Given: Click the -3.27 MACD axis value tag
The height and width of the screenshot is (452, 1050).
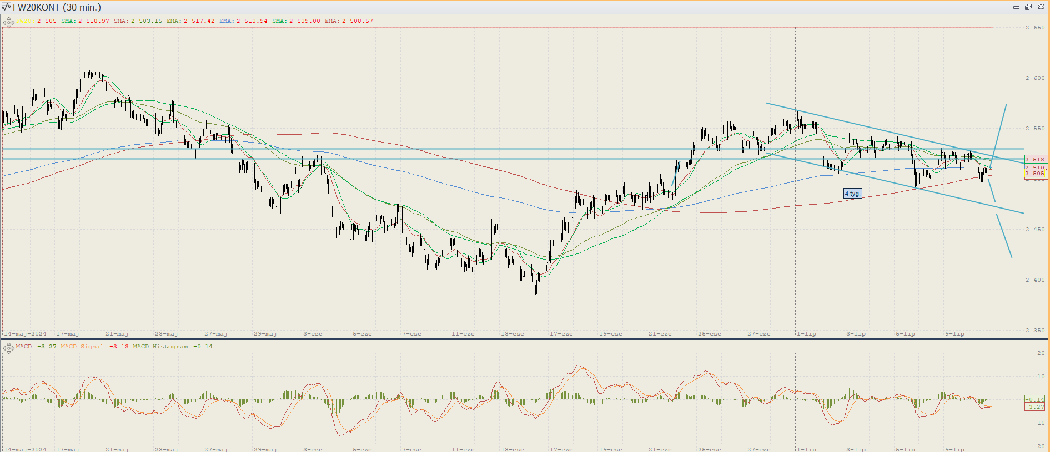Looking at the screenshot, I should tap(1035, 407).
